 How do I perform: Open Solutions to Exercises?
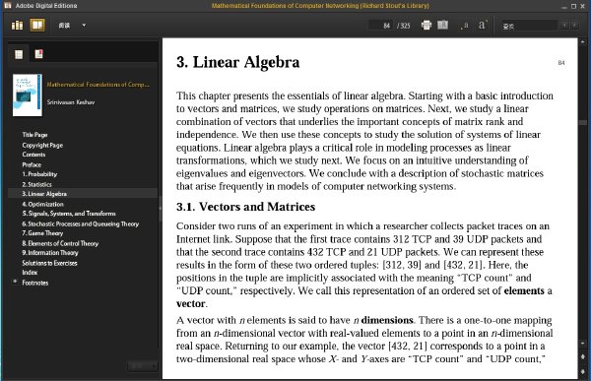click(x=49, y=263)
